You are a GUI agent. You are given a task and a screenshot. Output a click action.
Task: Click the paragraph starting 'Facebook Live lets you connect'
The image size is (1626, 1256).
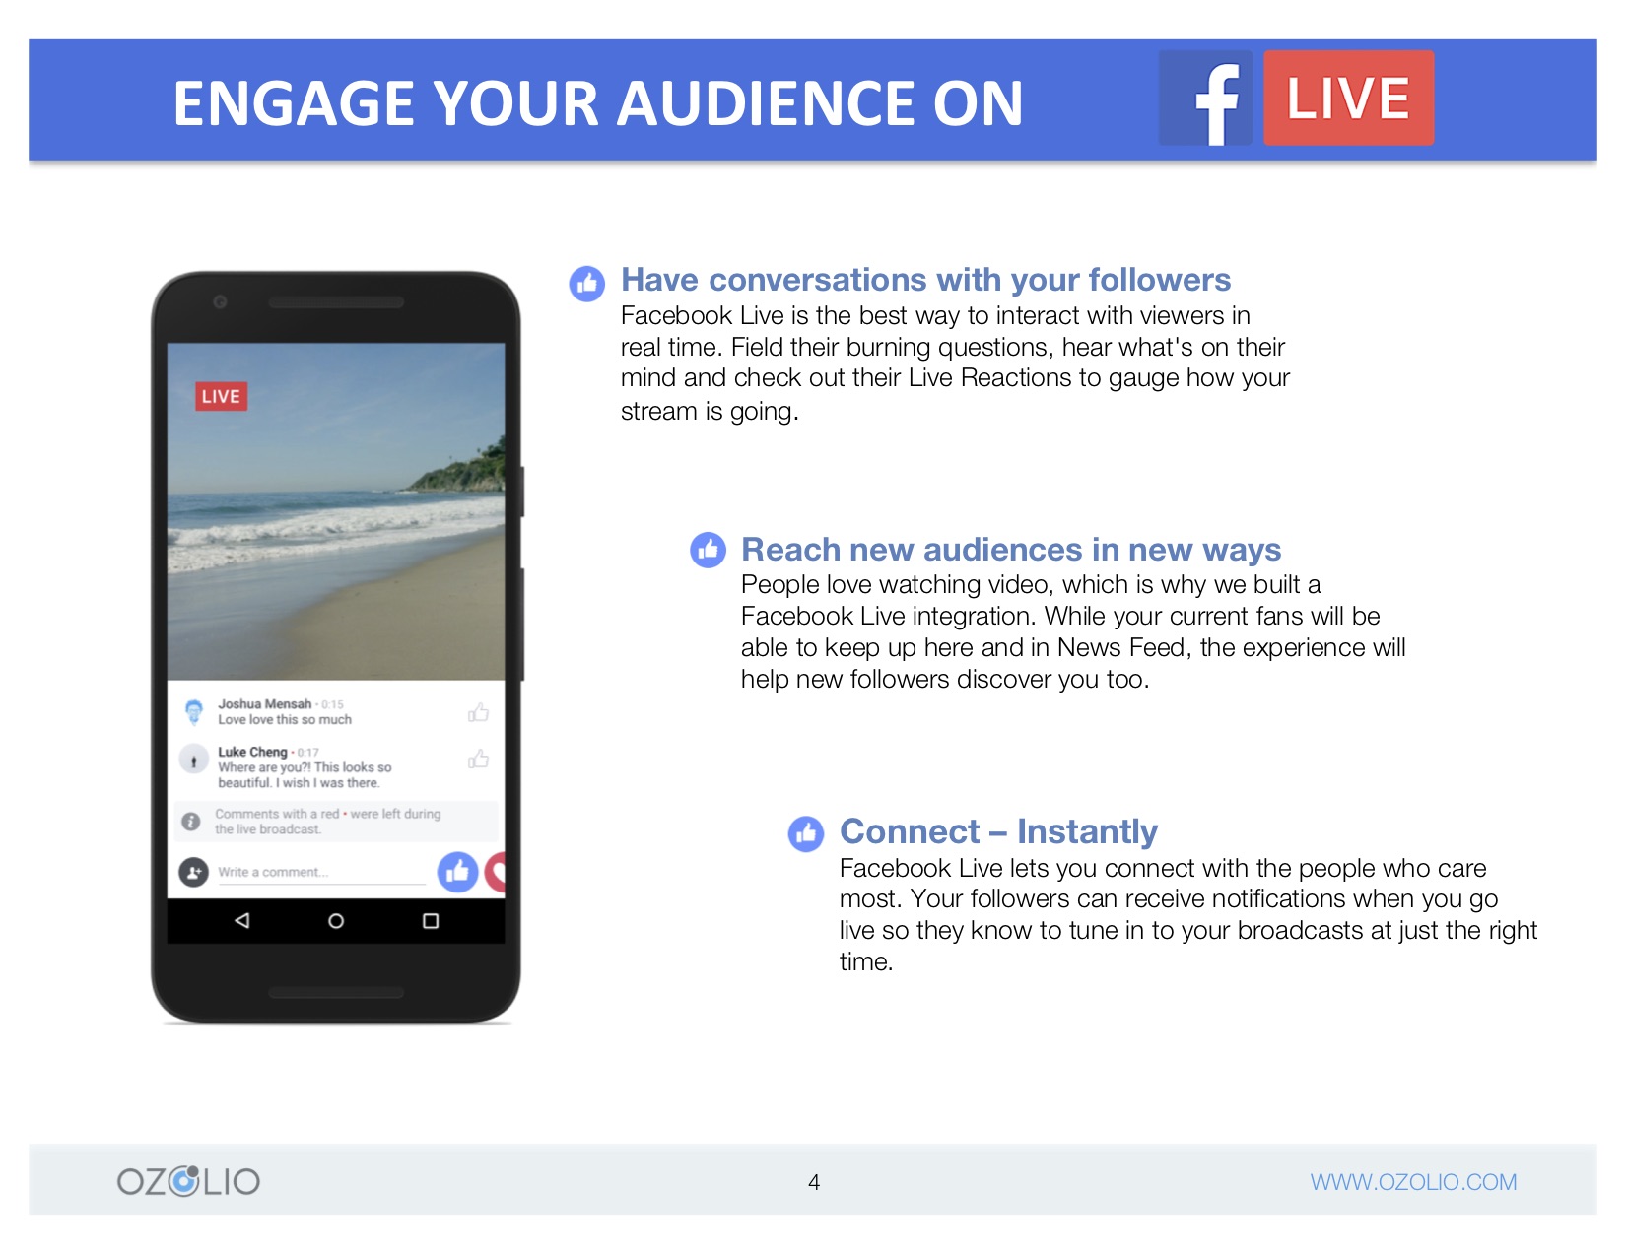(x=1188, y=914)
